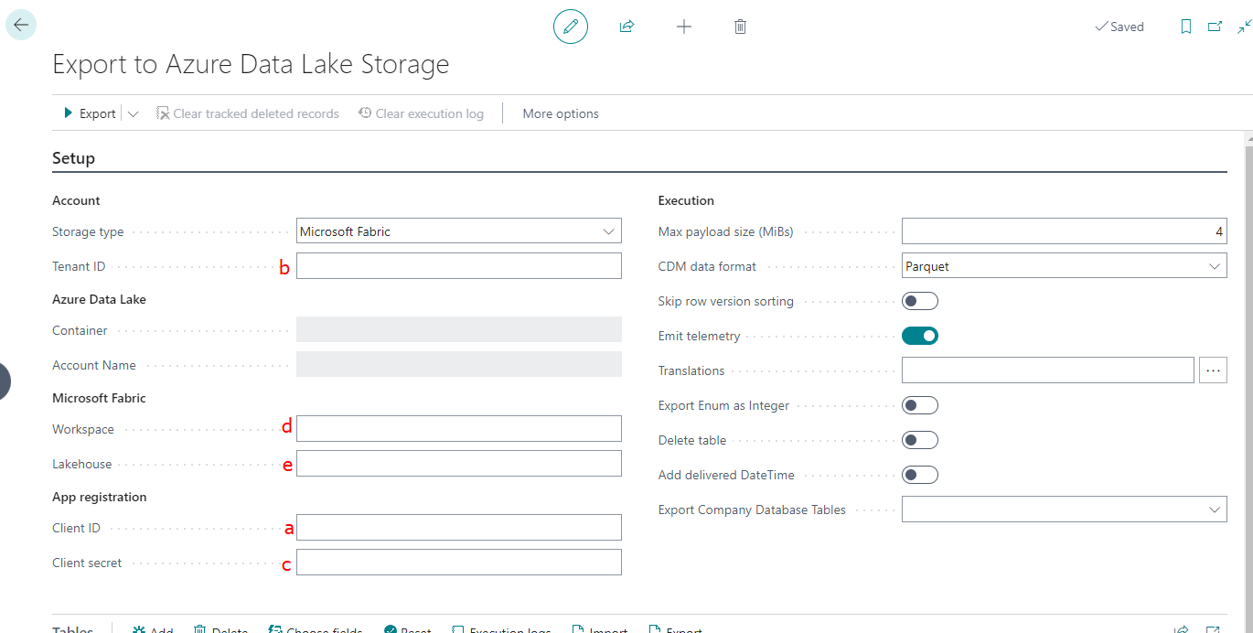Open Export Company Database Tables dropdown
The height and width of the screenshot is (633, 1253).
tap(1064, 510)
